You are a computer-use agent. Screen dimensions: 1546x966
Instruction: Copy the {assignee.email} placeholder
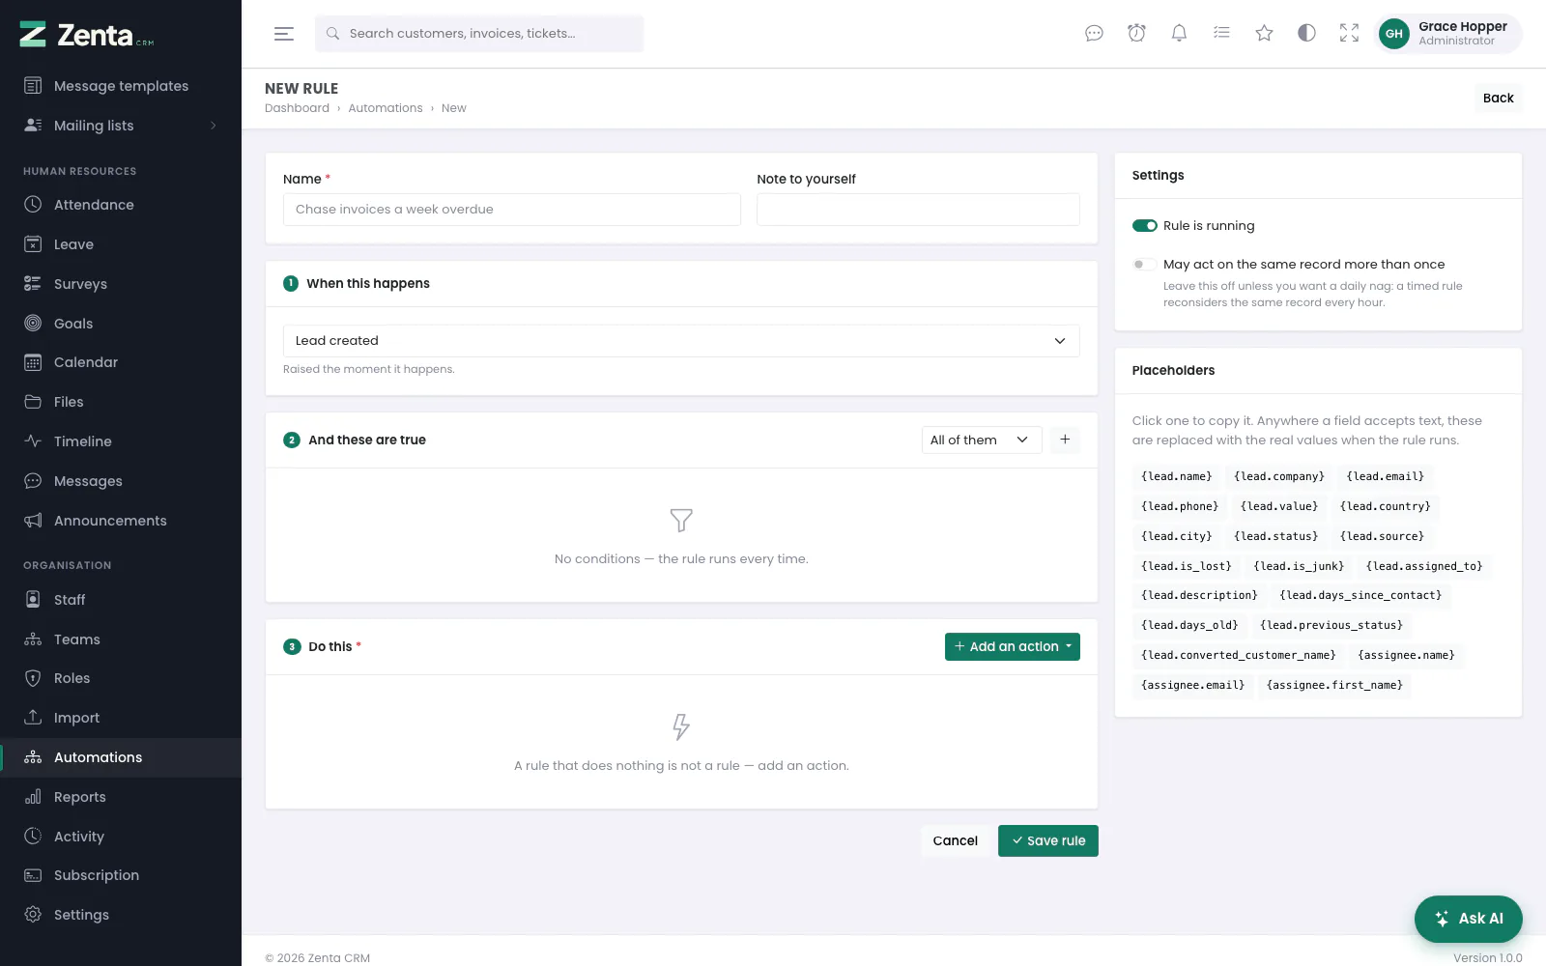[x=1192, y=685]
